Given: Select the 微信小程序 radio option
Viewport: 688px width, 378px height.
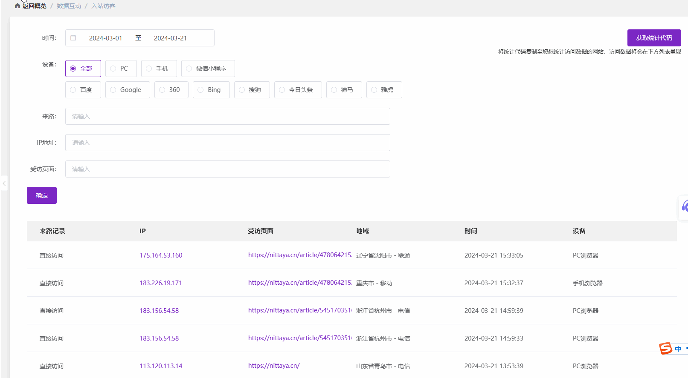Looking at the screenshot, I should click(x=208, y=69).
